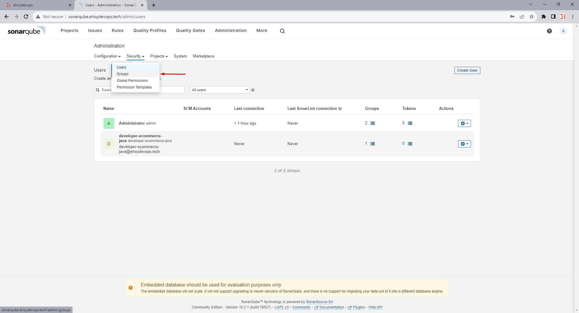Open help icon beside Last SonarLint connection
579x313 pixels.
340,109
